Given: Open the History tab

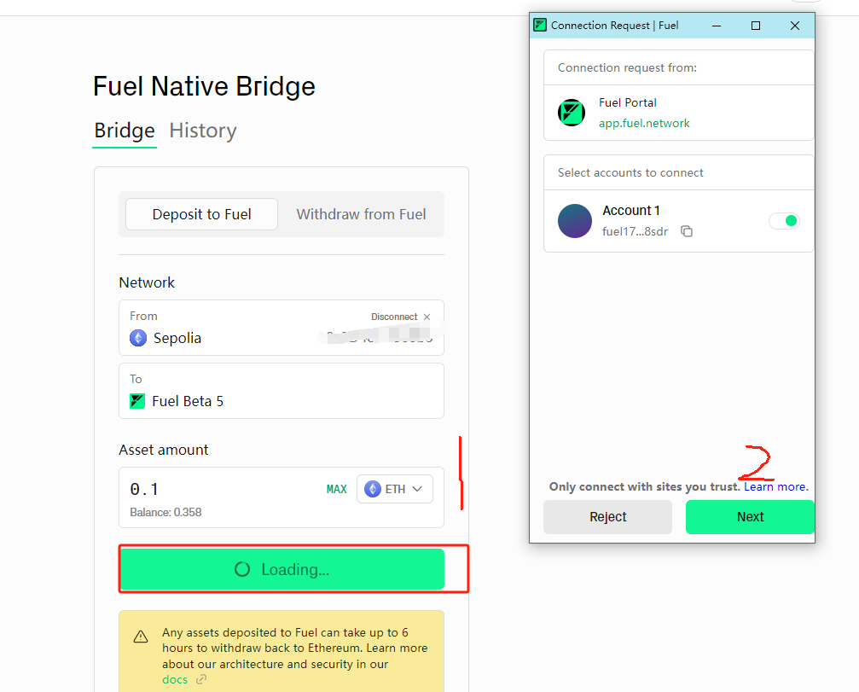Looking at the screenshot, I should (203, 131).
